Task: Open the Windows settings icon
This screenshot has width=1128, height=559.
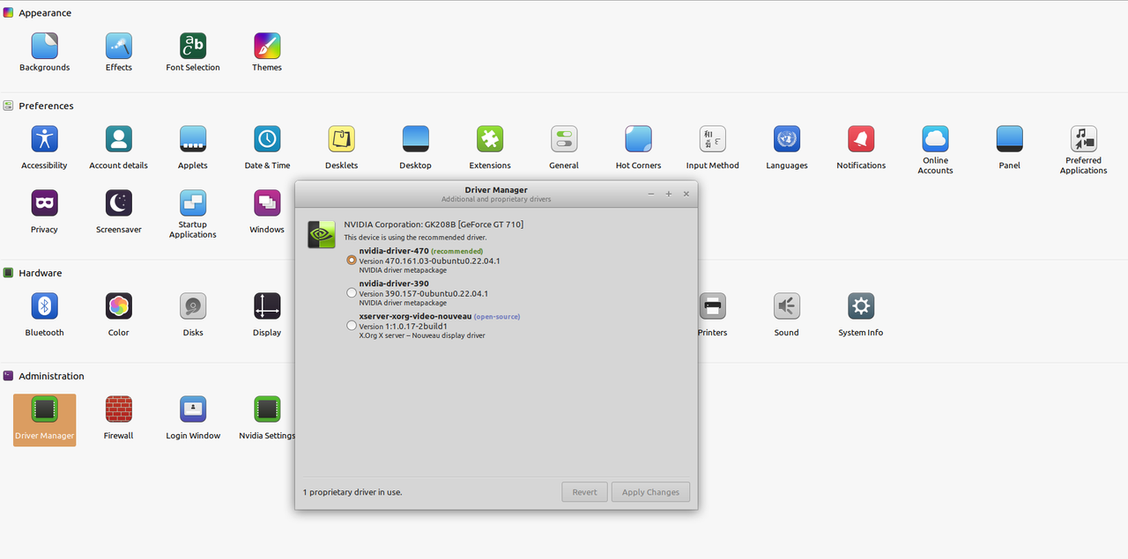Action: [x=267, y=203]
